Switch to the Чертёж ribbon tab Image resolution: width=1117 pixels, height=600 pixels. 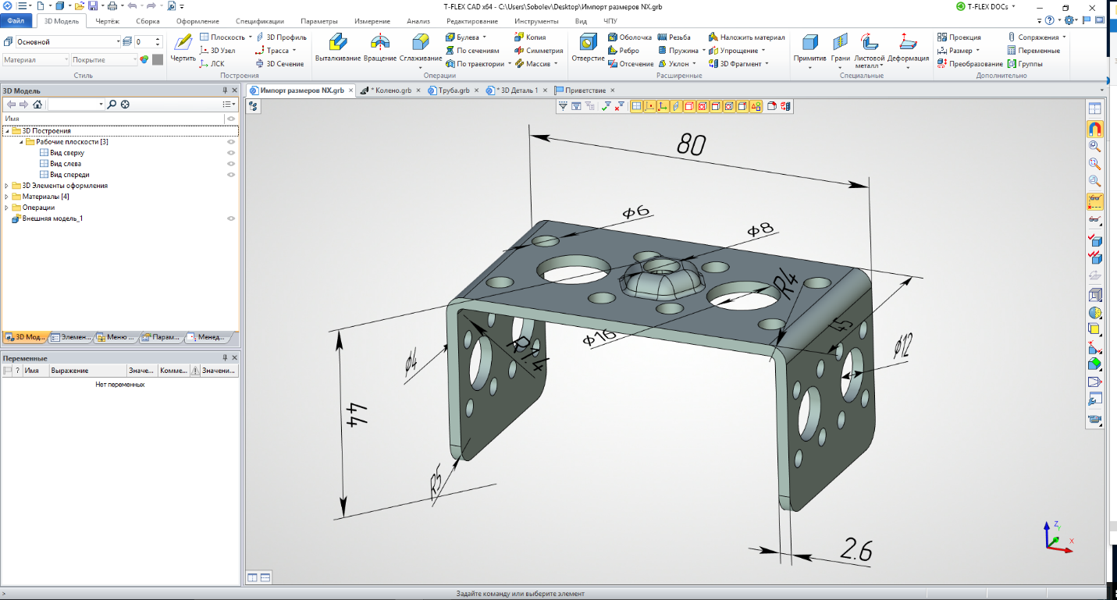coord(107,21)
